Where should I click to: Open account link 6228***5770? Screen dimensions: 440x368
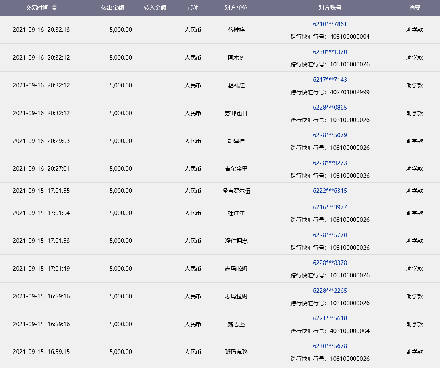pos(330,235)
